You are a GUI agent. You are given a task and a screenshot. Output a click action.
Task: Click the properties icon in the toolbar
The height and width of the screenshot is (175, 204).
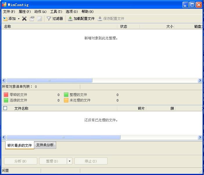(32, 19)
